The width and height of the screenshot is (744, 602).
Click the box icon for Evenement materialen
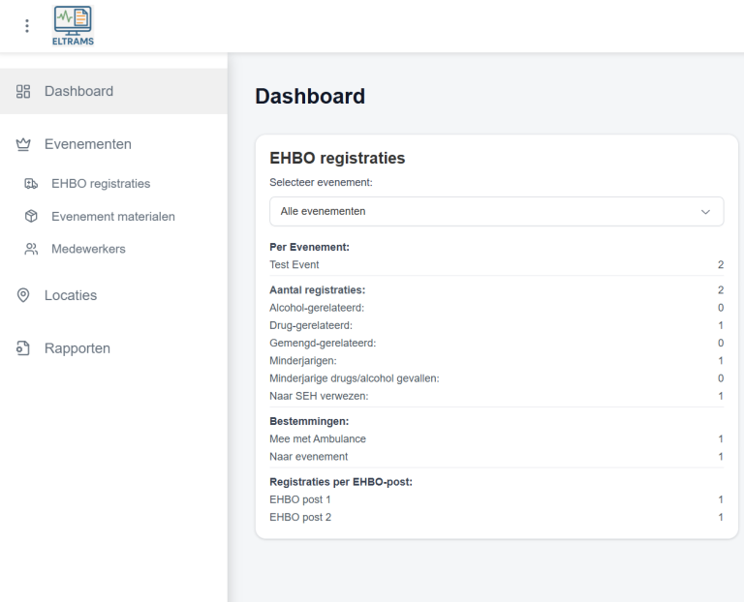tap(31, 217)
